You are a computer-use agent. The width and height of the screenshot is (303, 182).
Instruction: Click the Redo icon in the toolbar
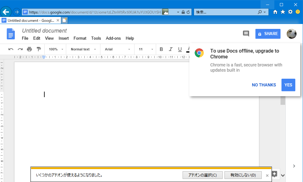[x=20, y=49]
